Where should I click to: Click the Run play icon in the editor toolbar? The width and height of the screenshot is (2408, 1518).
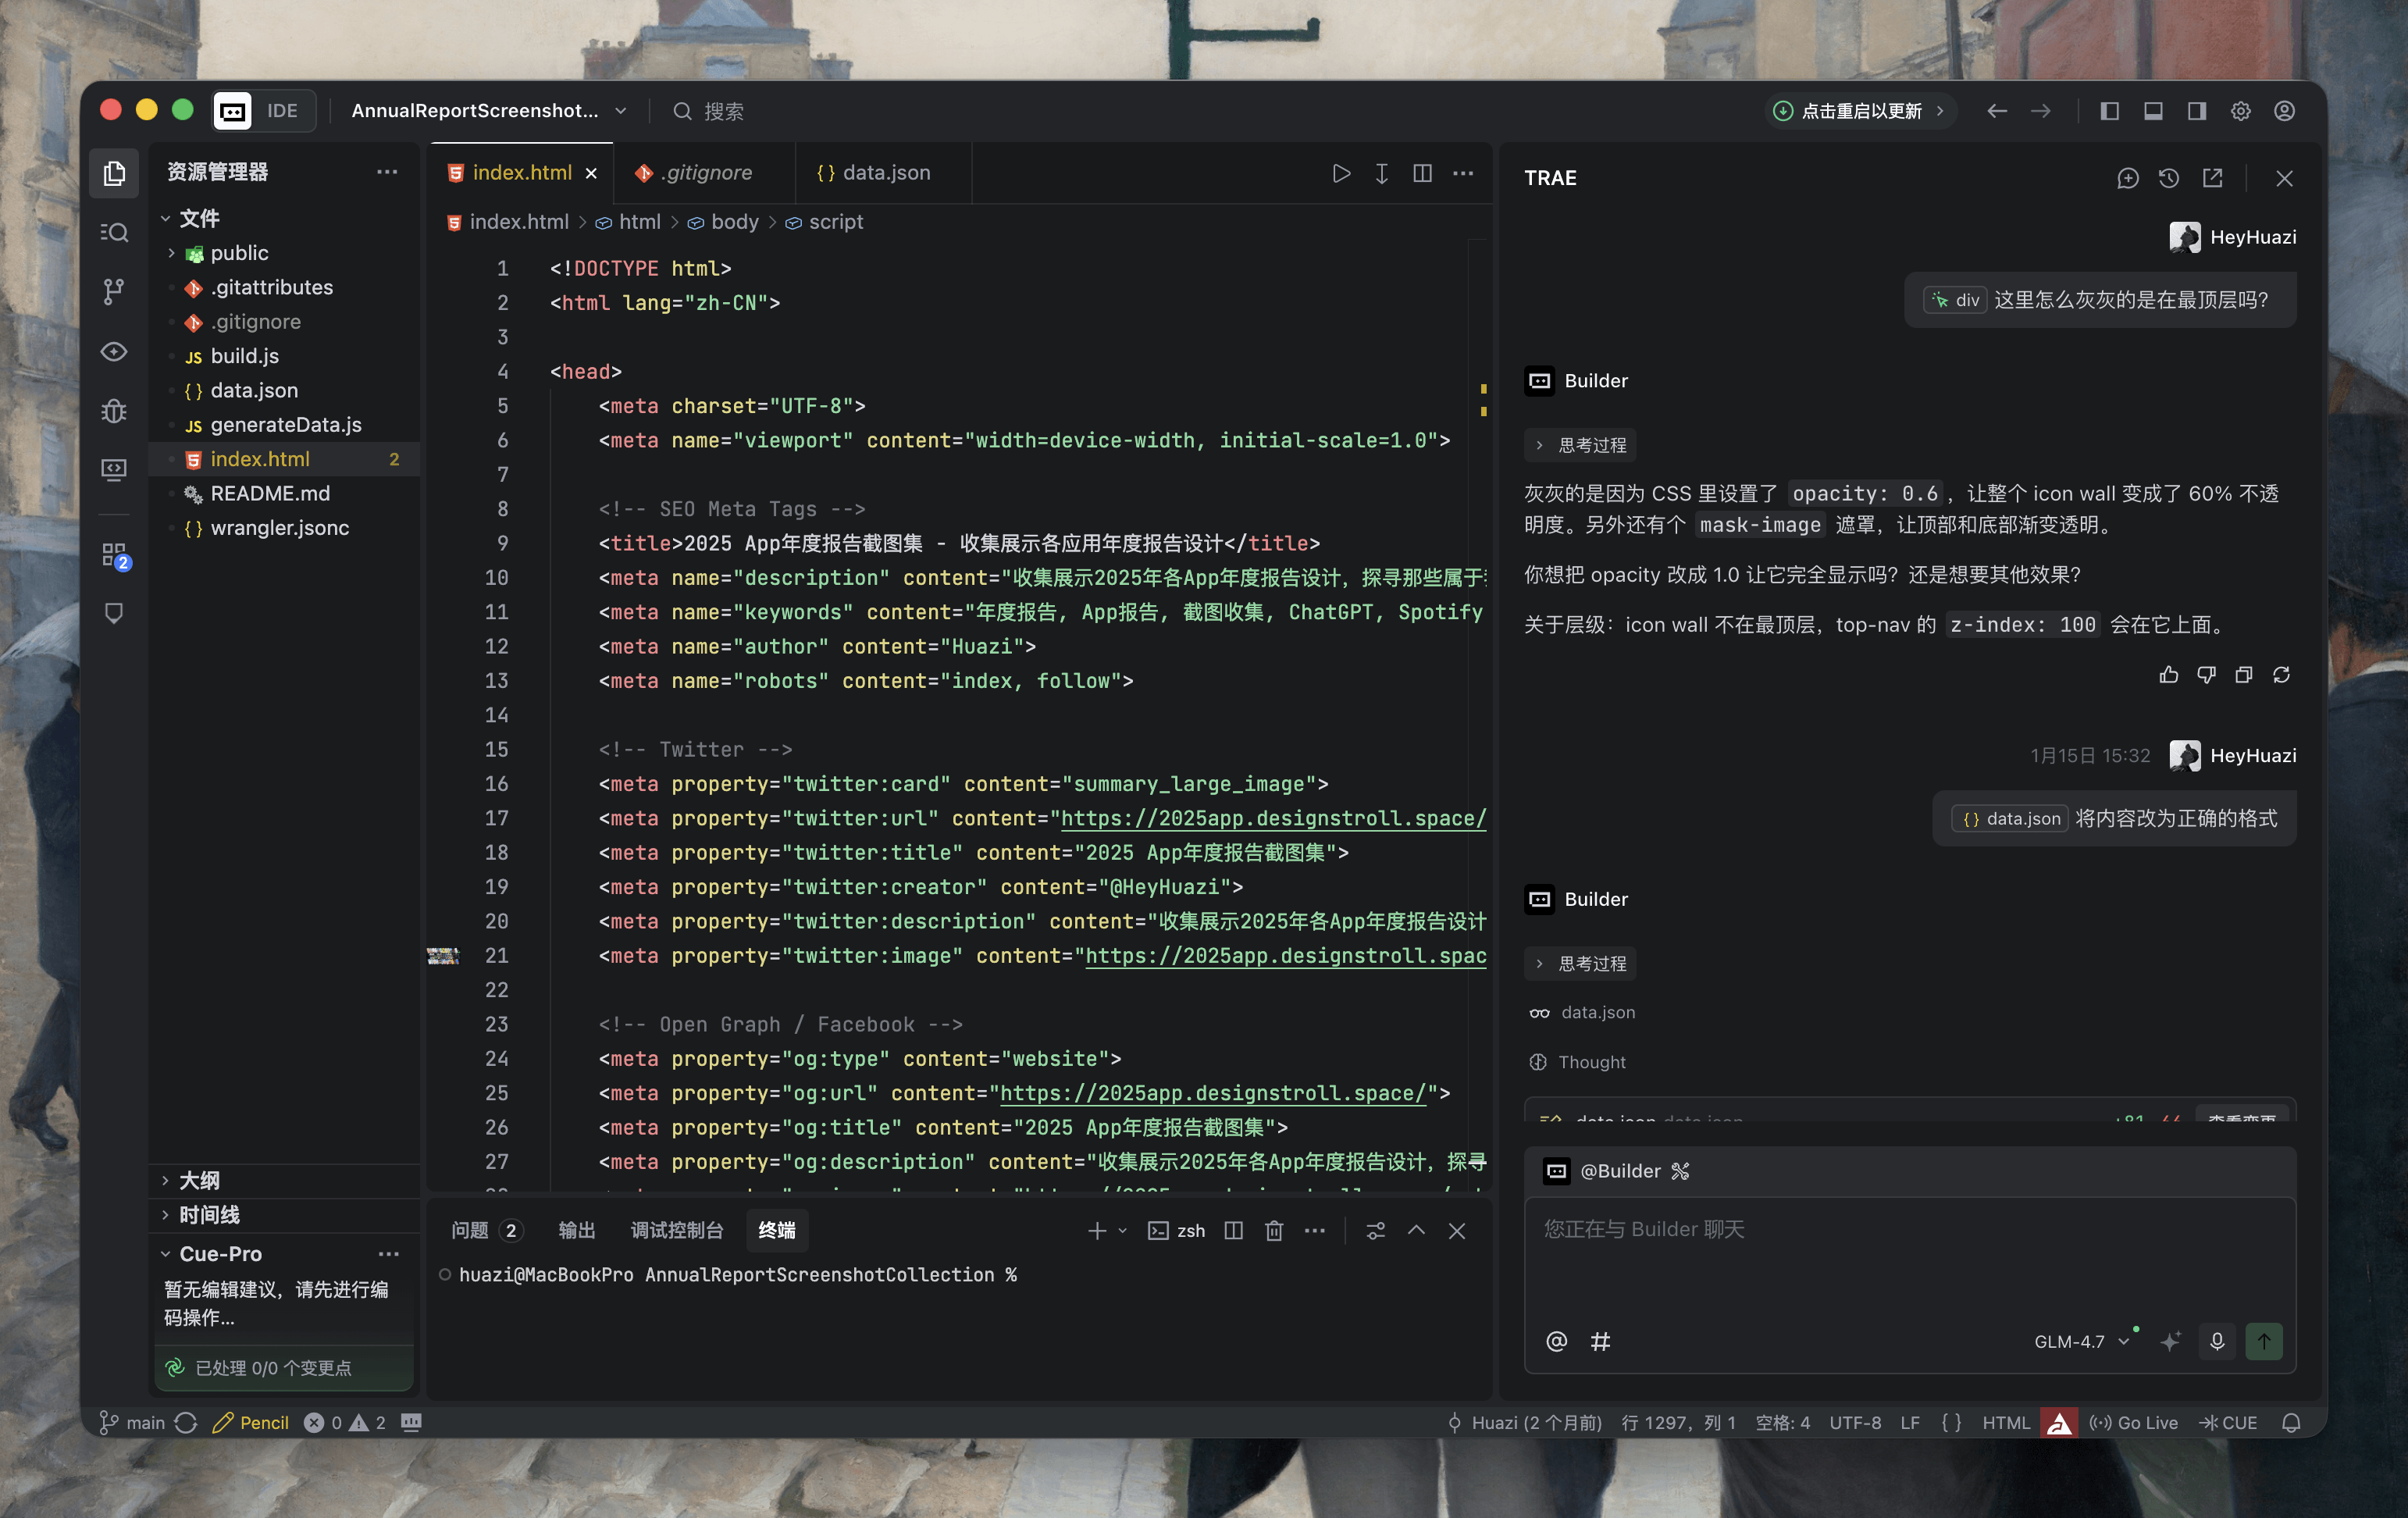[x=1341, y=173]
